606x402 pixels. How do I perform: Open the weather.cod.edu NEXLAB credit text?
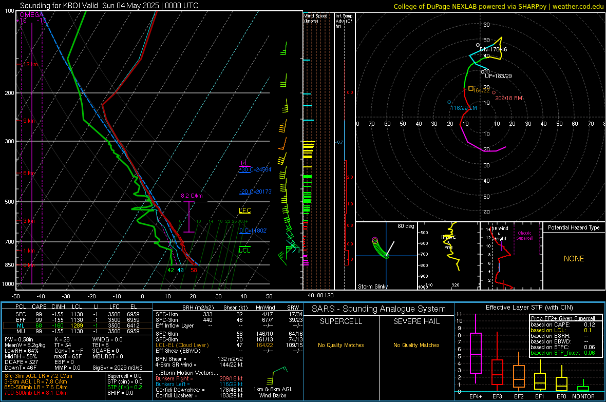pyautogui.click(x=499, y=6)
